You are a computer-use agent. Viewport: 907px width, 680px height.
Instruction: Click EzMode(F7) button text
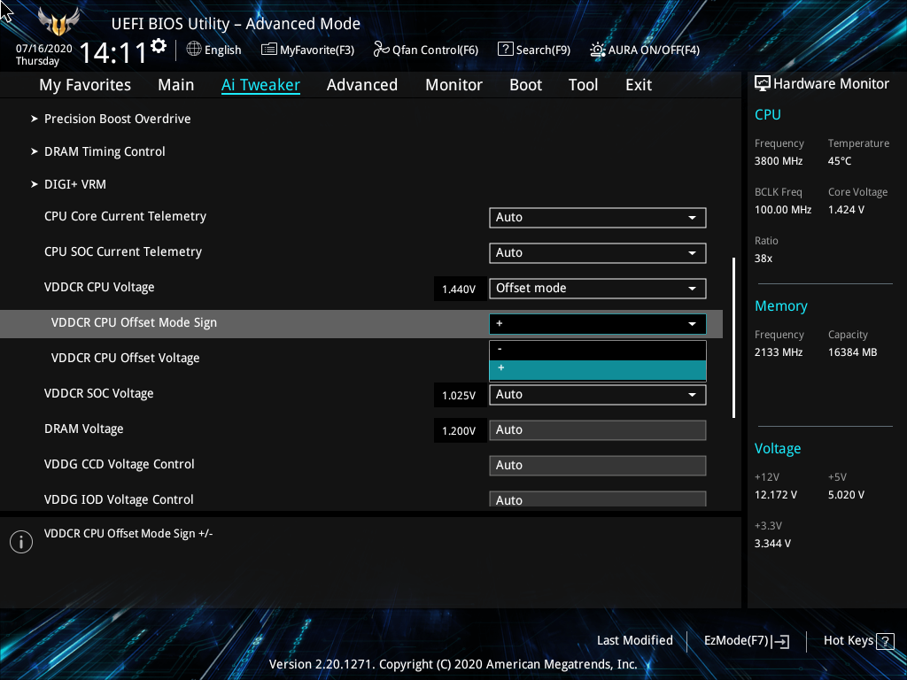point(736,640)
